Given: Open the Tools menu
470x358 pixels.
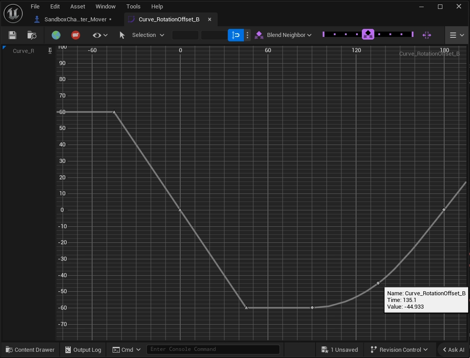Looking at the screenshot, I should tap(134, 6).
